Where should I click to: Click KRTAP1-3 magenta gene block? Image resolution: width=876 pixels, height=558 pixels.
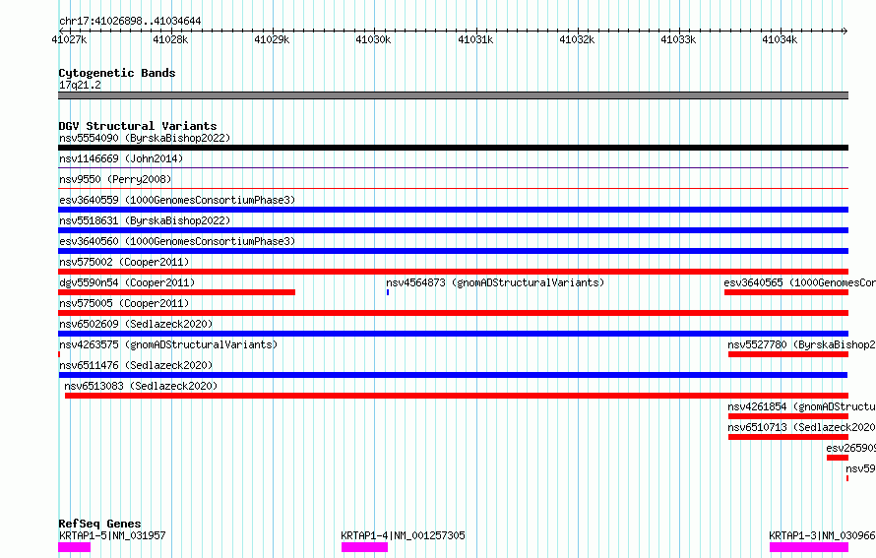point(809,547)
